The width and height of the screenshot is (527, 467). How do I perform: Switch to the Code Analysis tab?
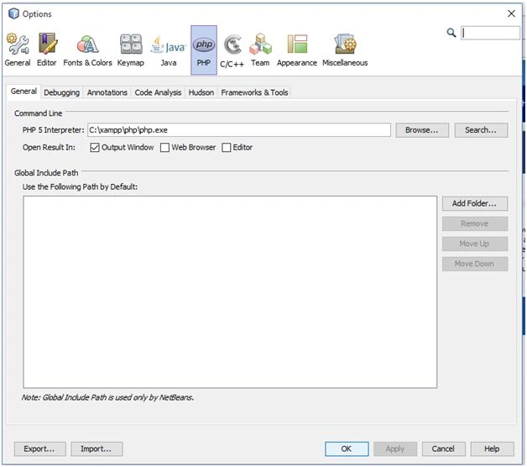(158, 92)
